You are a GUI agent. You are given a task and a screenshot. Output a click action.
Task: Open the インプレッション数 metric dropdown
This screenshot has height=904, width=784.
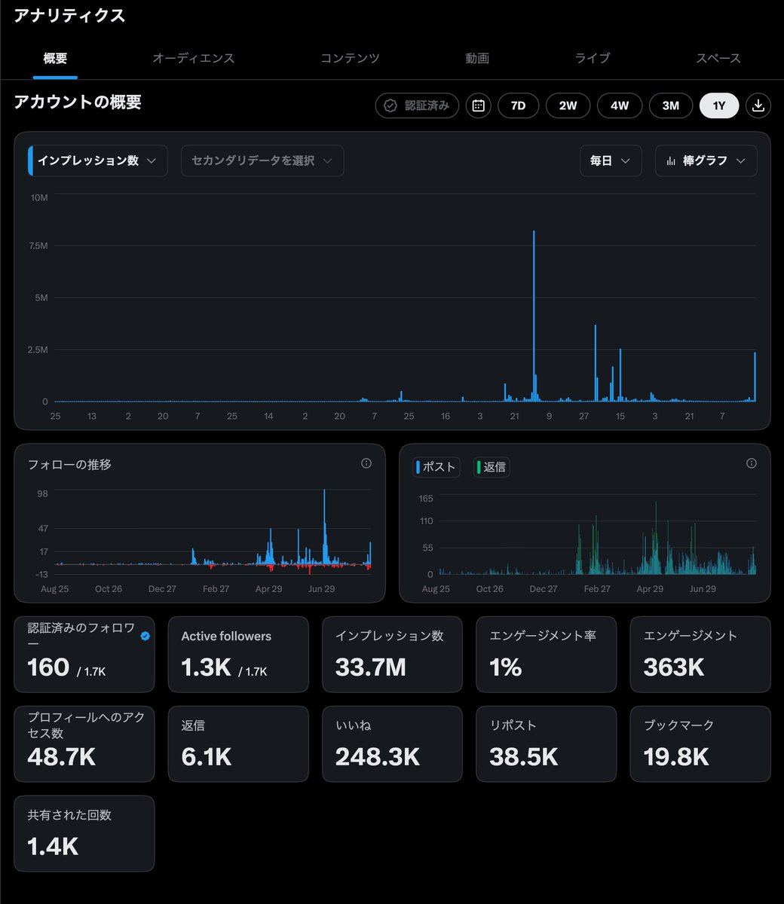98,161
